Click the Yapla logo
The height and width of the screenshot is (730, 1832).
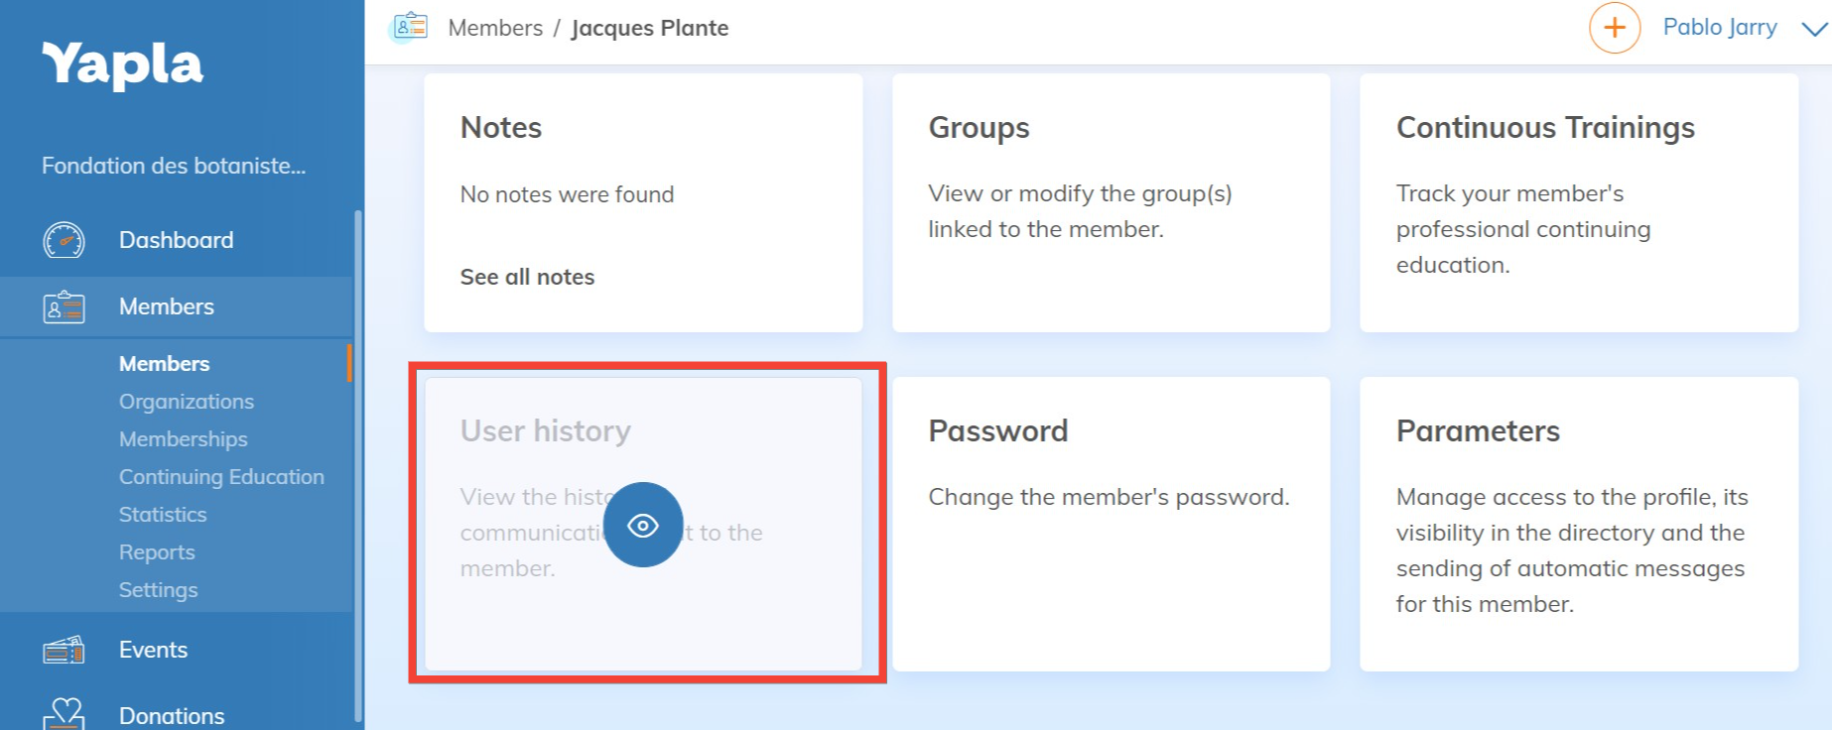[122, 65]
